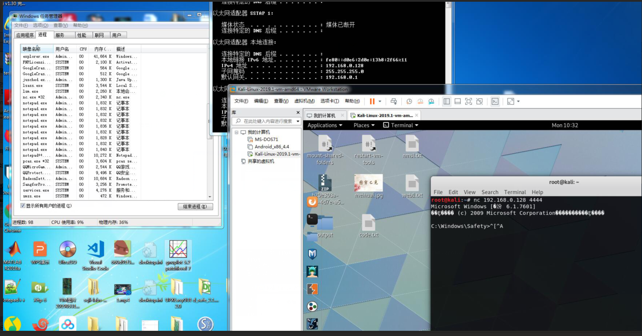The width and height of the screenshot is (642, 336).
Task: Open 选项(O) menu in Task Manager
Action: (40, 25)
